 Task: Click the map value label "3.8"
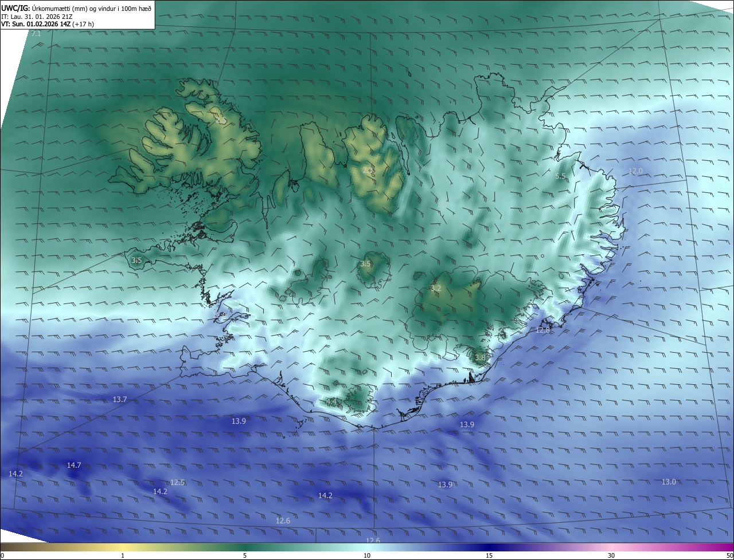coord(480,357)
